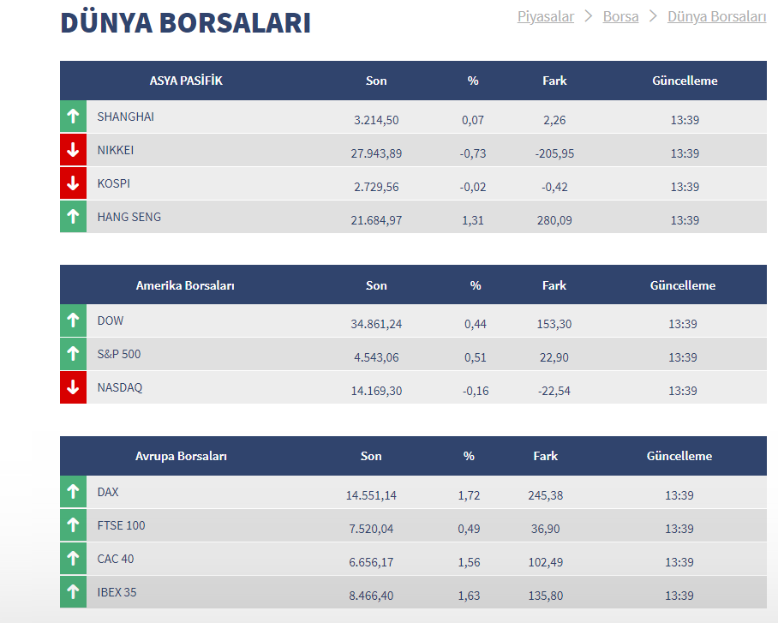Select the Dünya Borsaları breadcrumb link
The height and width of the screenshot is (623, 778).
point(716,16)
